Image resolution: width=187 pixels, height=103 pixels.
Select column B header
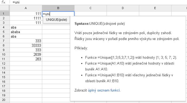click(x=58, y=8)
